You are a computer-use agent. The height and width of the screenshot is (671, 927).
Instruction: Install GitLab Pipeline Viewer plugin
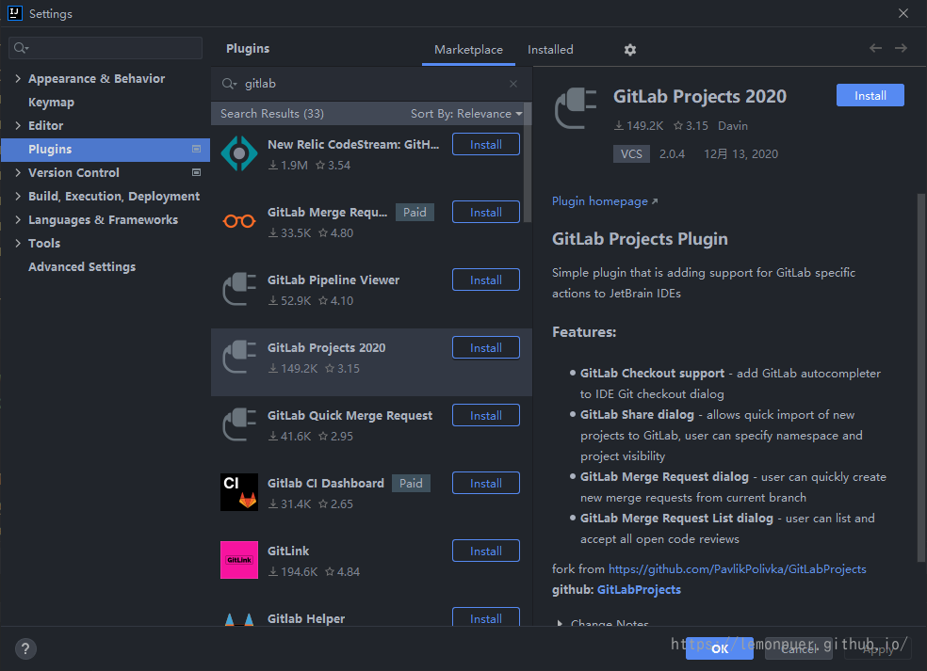coord(486,280)
